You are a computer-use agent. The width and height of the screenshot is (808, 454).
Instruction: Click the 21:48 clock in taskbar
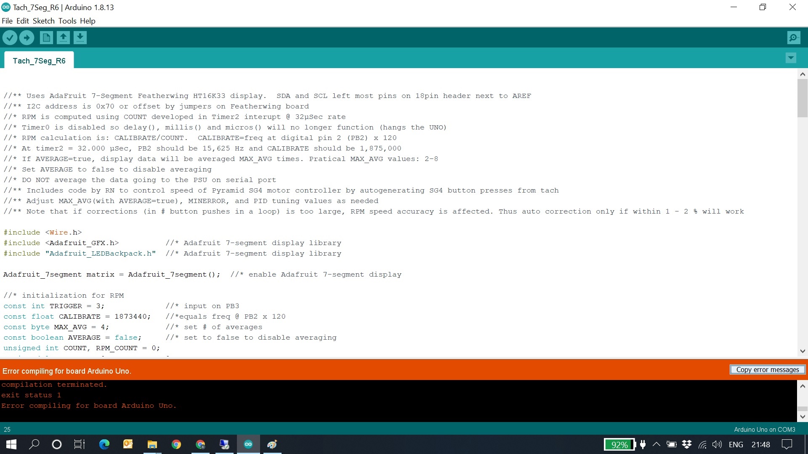(x=761, y=444)
